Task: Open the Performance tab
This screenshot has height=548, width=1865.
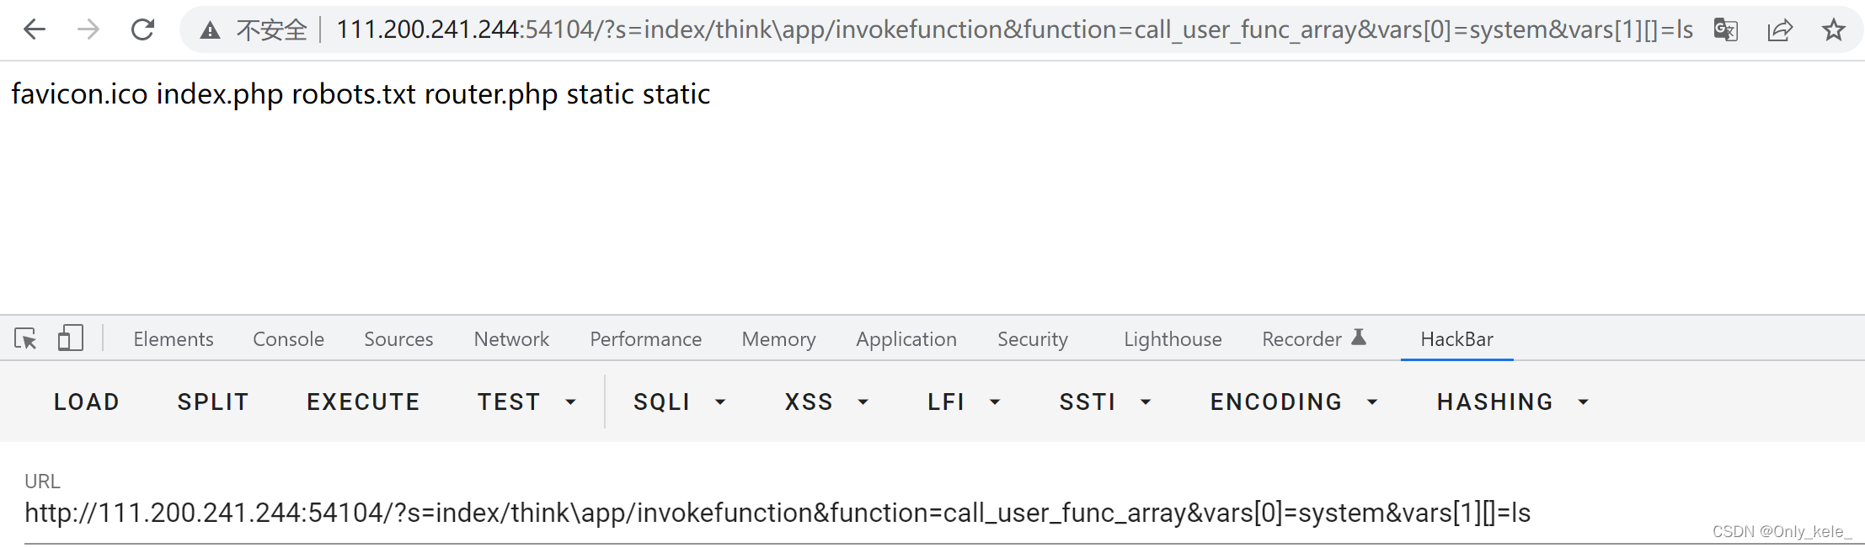Action: click(x=645, y=339)
